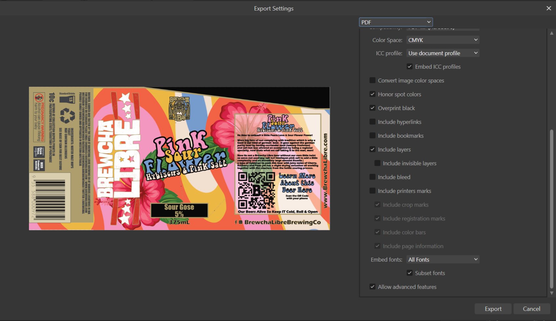This screenshot has height=321, width=556.
Task: Open the ICC profile dropdown
Action: [x=443, y=53]
